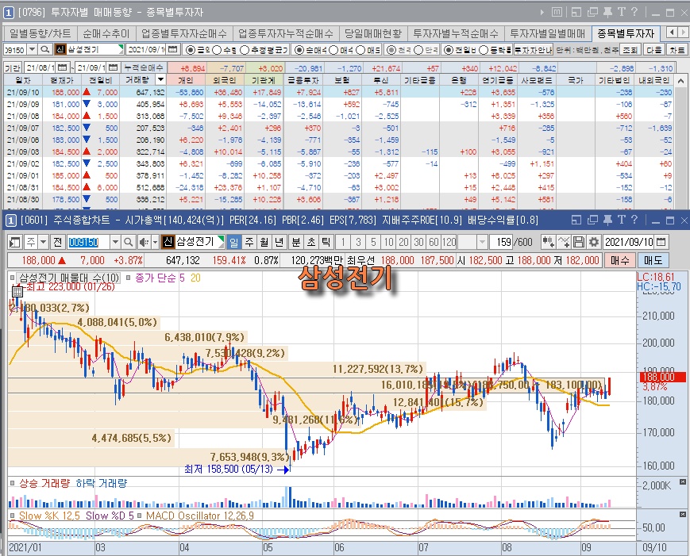The height and width of the screenshot is (556, 690).
Task: Click the 조회 lookup button
Action: [630, 50]
